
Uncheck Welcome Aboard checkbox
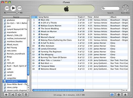pos(39,69)
